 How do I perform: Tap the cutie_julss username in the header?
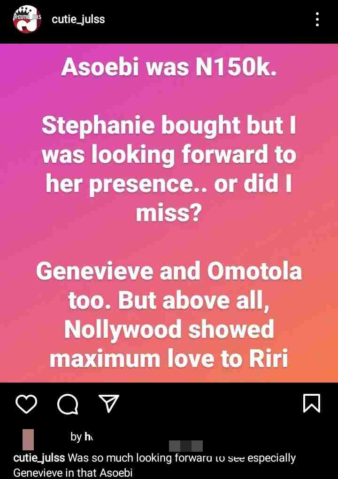pos(78,19)
